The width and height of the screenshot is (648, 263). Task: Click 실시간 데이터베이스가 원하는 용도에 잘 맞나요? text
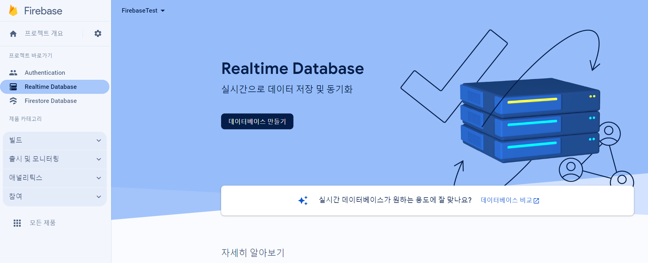(395, 200)
